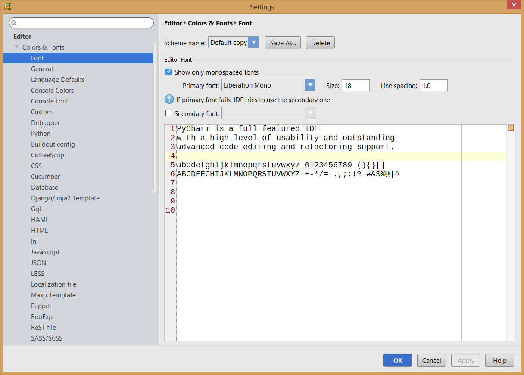Confirm settings with OK button

(397, 360)
